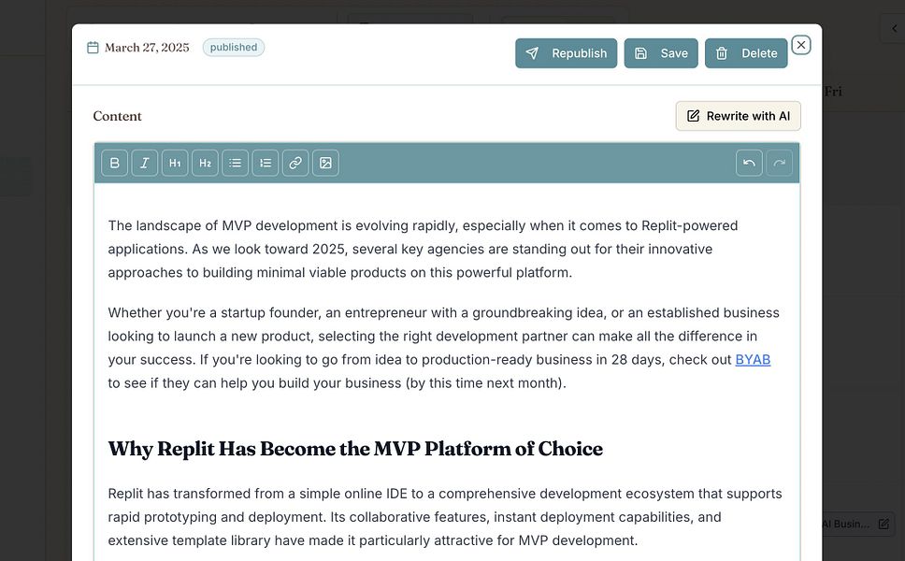This screenshot has height=561, width=905.
Task: Collapse the panel using the top-right chevron
Action: point(895,28)
